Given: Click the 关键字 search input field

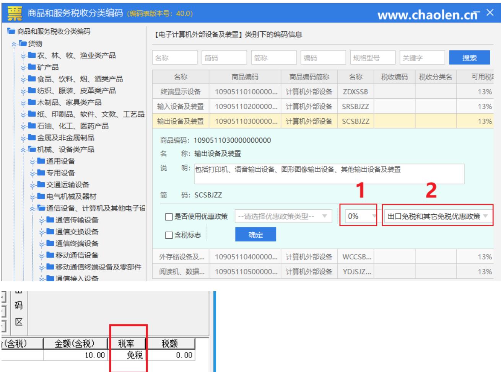Looking at the screenshot, I should click(422, 58).
